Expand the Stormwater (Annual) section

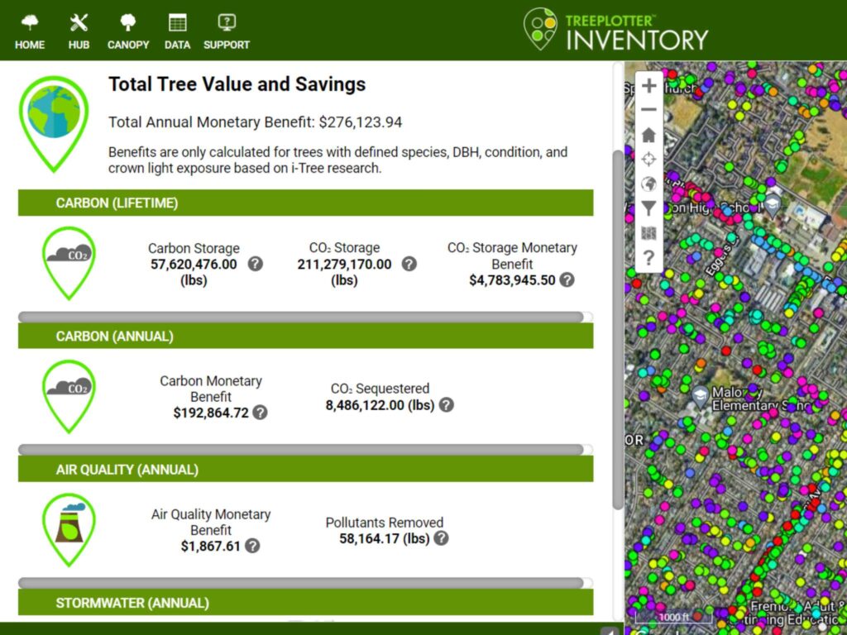(305, 603)
